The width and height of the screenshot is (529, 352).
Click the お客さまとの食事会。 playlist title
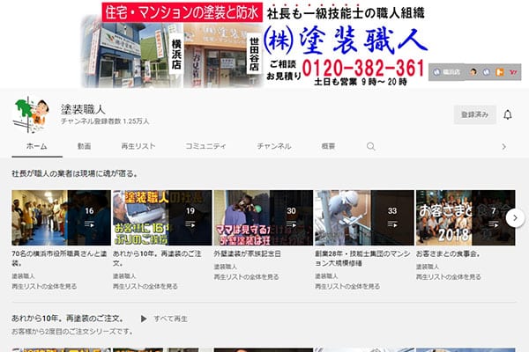(448, 254)
